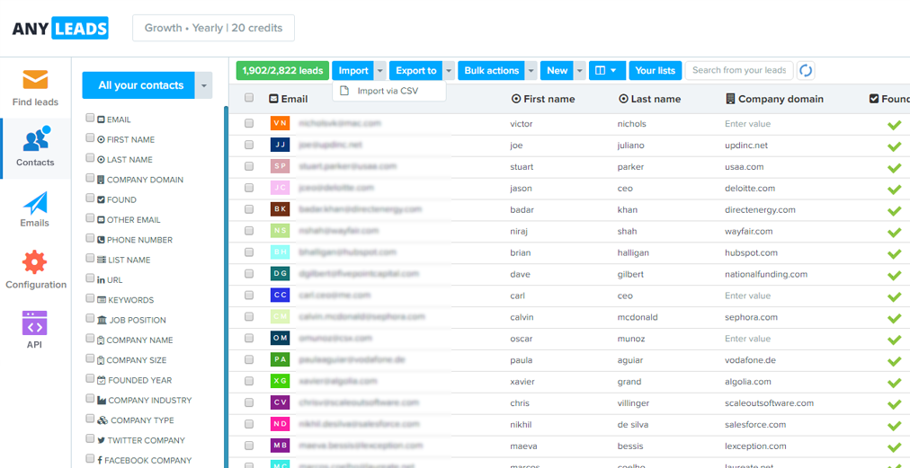Open the Bulk actions dropdown arrow
The height and width of the screenshot is (468, 910).
point(531,71)
